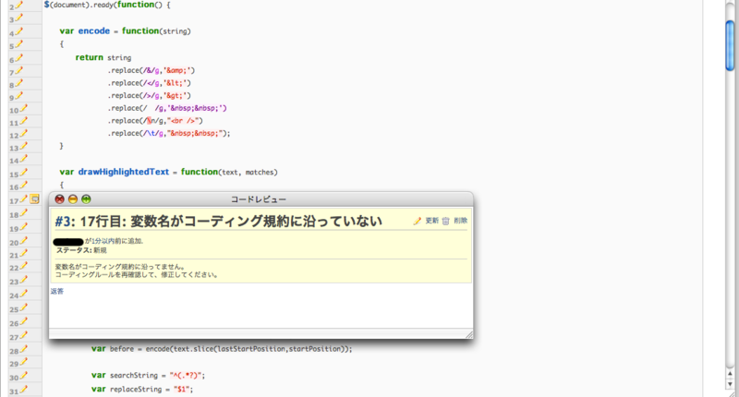The height and width of the screenshot is (397, 739).
Task: Click the pencil icon on line 11
Action: click(23, 121)
